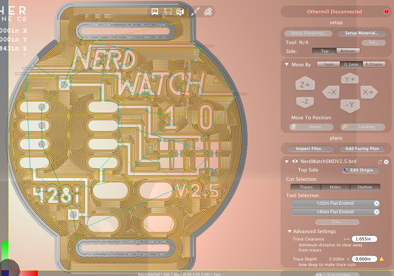Screen dimensions: 394x276
Task: Click the 0.006in trace depth value
Action: pyautogui.click(x=337, y=259)
